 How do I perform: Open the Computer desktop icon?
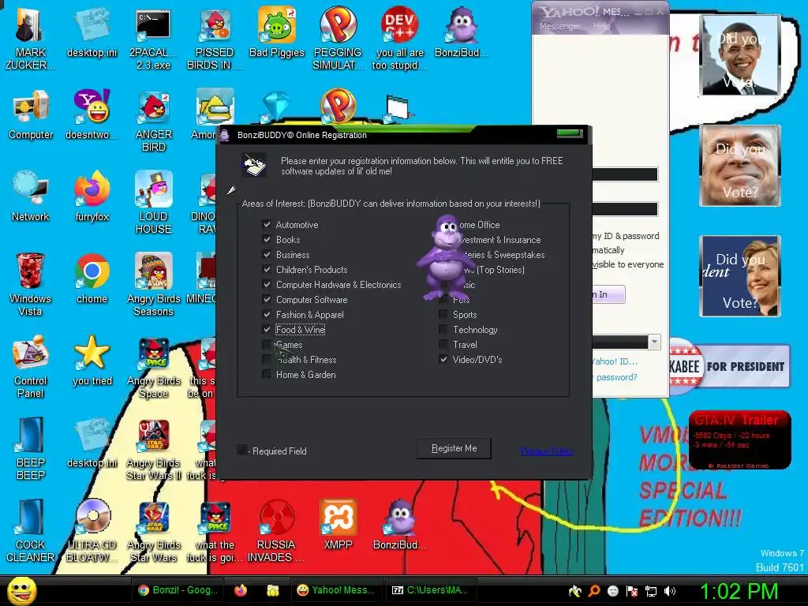point(31,114)
